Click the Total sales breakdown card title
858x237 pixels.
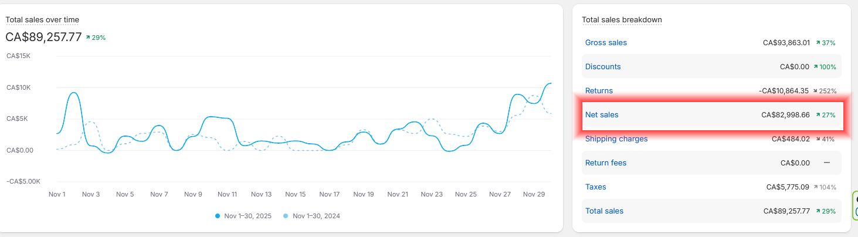622,20
